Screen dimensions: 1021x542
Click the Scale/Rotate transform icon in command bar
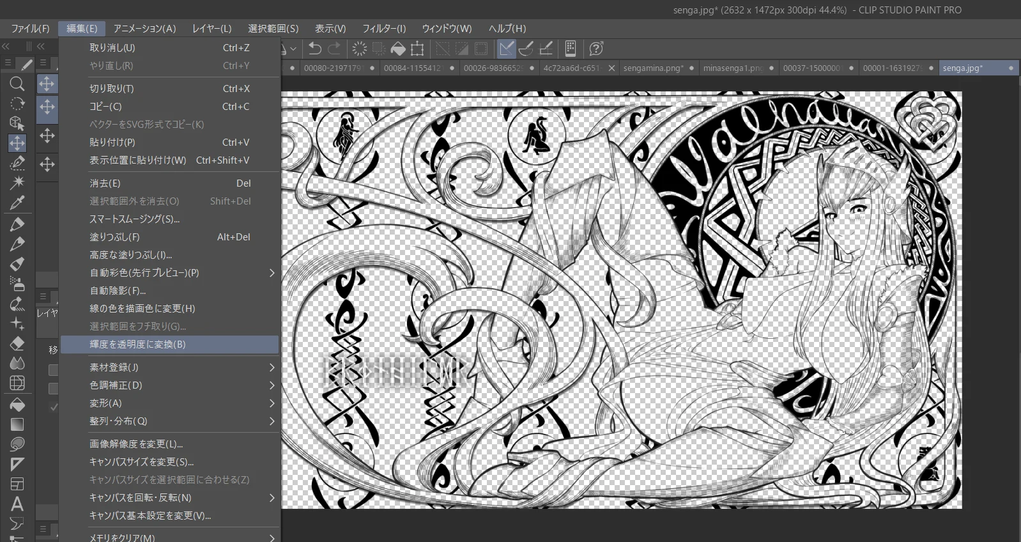pos(417,49)
